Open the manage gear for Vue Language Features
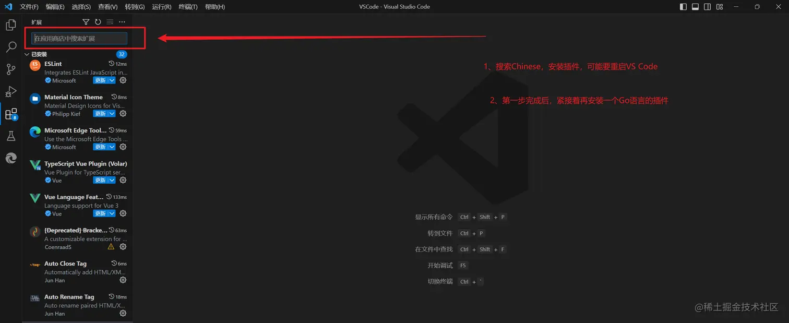Viewport: 789px width, 323px height. point(123,213)
